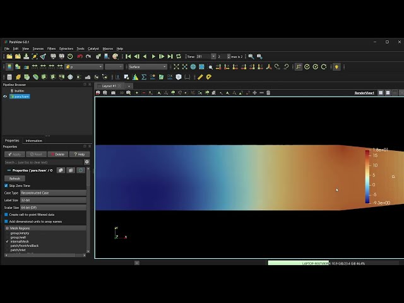
Task: Click the Save Data download icon
Action: [x=27, y=56]
